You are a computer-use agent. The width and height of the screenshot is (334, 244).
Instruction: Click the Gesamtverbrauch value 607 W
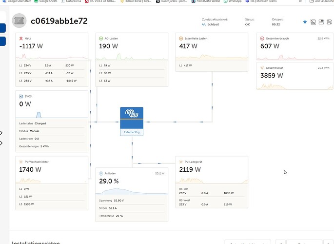pos(270,46)
